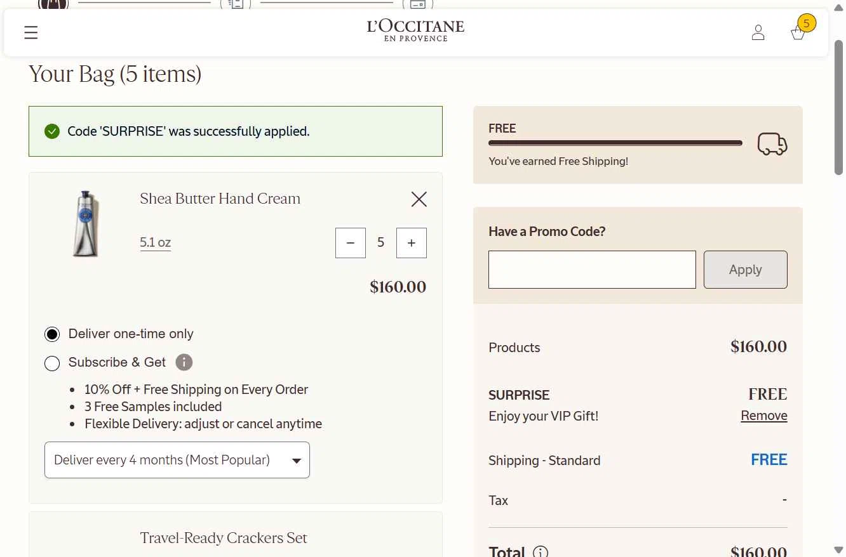Click the free shipping truck icon
846x557 pixels.
point(772,144)
